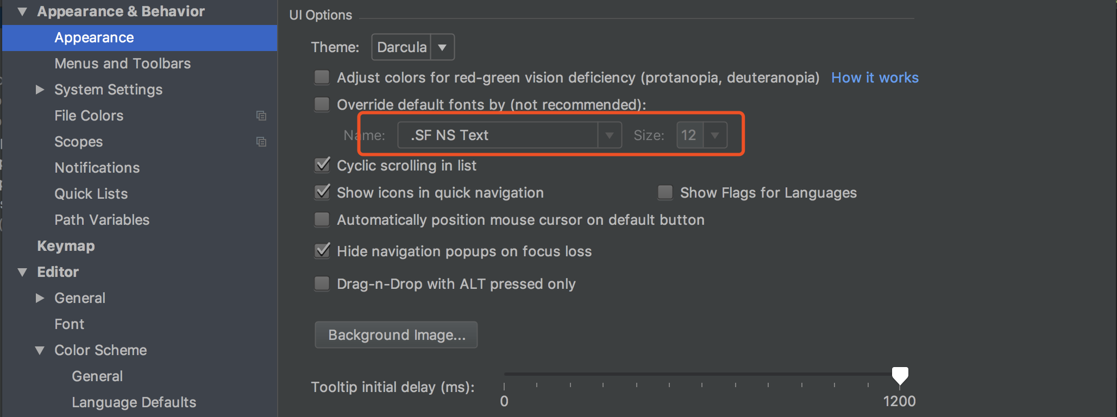1117x417 pixels.
Task: Open Menus and Toolbars settings page
Action: (122, 64)
